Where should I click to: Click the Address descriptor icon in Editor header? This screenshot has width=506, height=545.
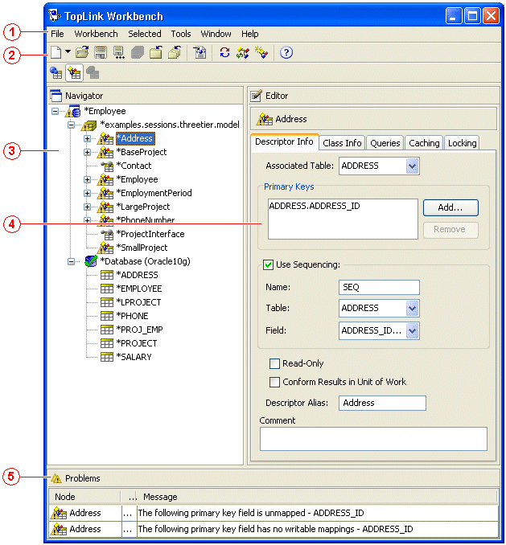coord(265,119)
